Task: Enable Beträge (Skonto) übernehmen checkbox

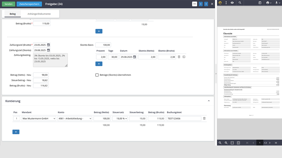Action: 97,75
